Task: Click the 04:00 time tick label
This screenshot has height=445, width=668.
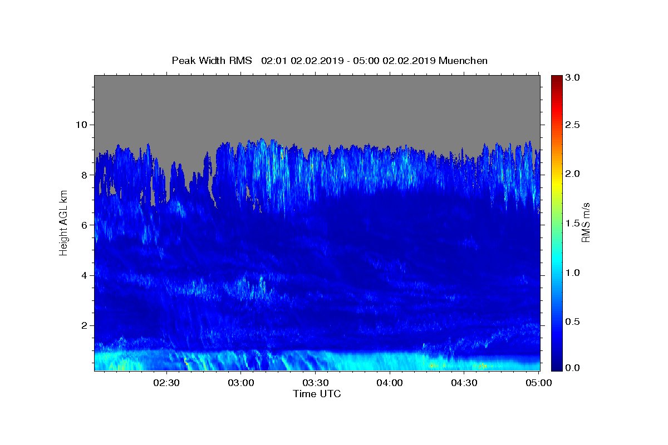Action: pyautogui.click(x=390, y=383)
